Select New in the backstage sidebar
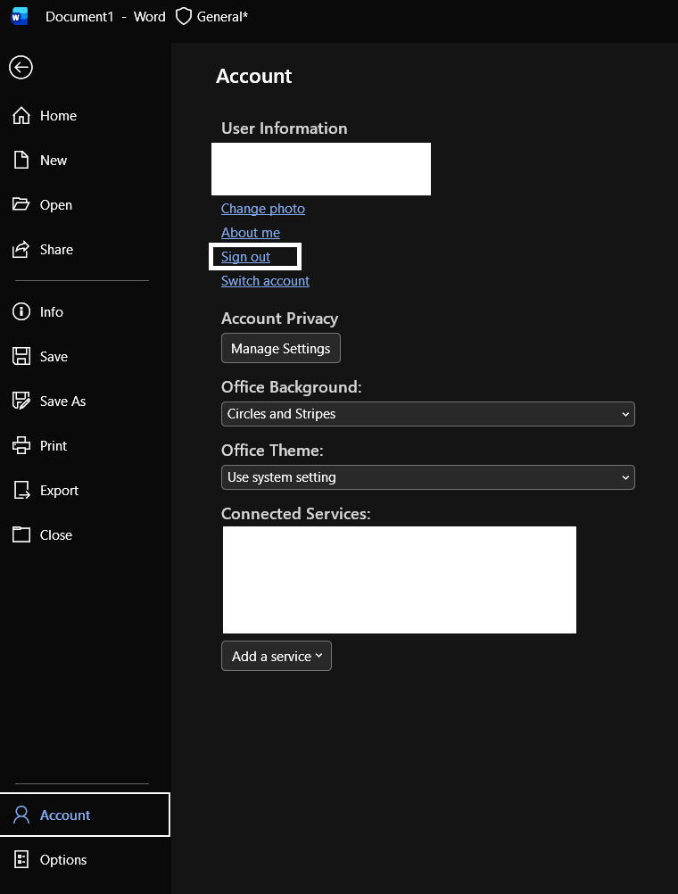Image resolution: width=678 pixels, height=894 pixels. [85, 161]
